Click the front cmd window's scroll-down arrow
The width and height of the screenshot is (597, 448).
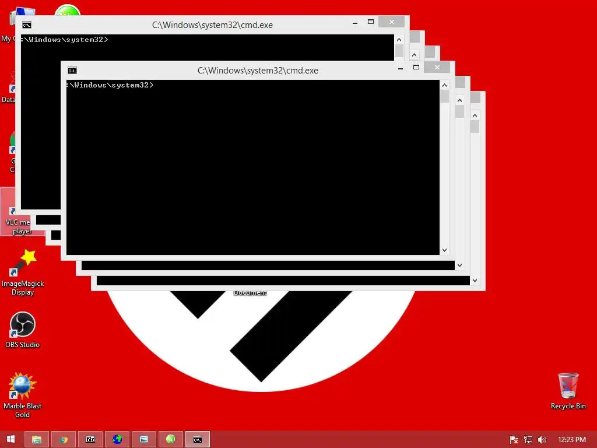click(444, 250)
